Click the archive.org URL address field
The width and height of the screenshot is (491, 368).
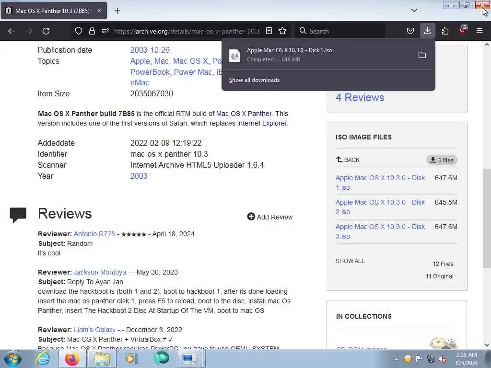187,31
